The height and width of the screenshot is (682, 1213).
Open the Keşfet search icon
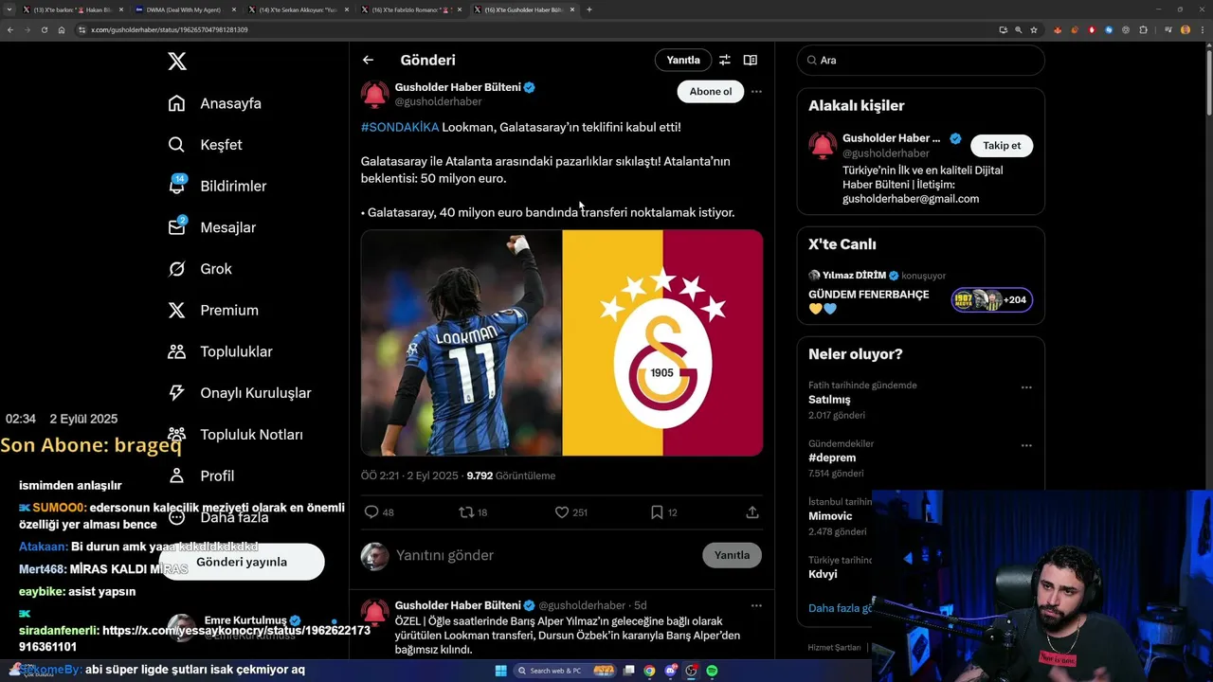177,145
